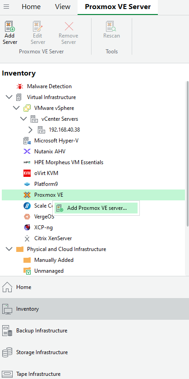Choose Add Proxmox VE server context entry
Viewport: 189px width, 379px height.
click(x=97, y=208)
